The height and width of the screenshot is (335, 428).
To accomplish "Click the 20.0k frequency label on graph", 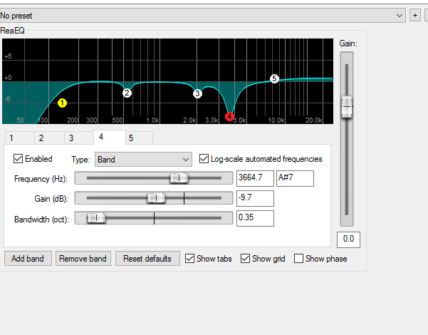I will pyautogui.click(x=314, y=120).
